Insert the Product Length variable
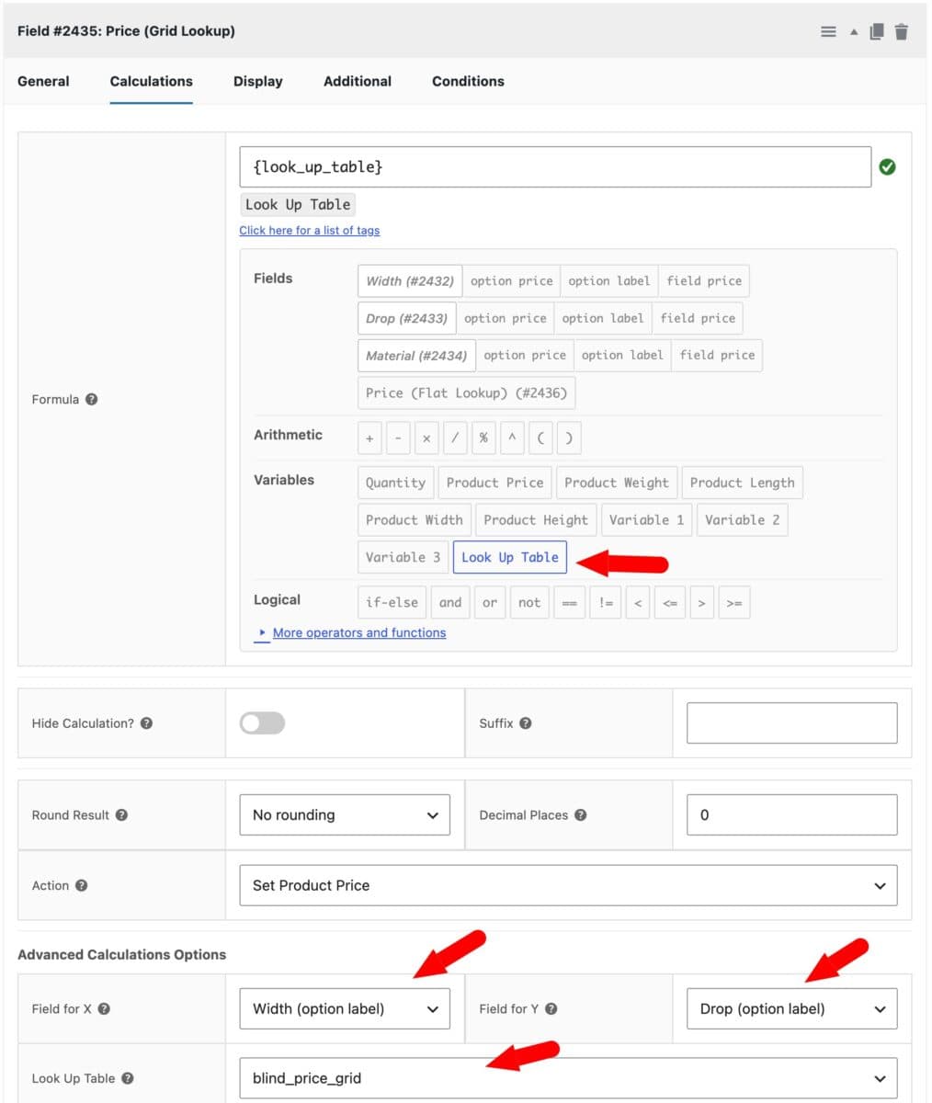 pos(742,483)
